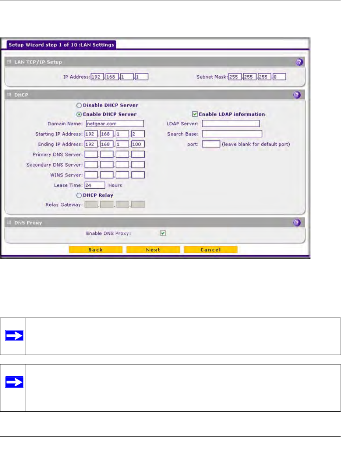Click first octet of Relay Gateway
This screenshot has width=341, height=461.
[91, 204]
